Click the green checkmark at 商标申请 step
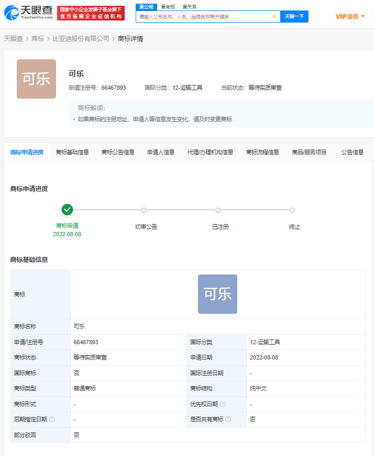Viewport: 374px width, 456px height. [67, 209]
